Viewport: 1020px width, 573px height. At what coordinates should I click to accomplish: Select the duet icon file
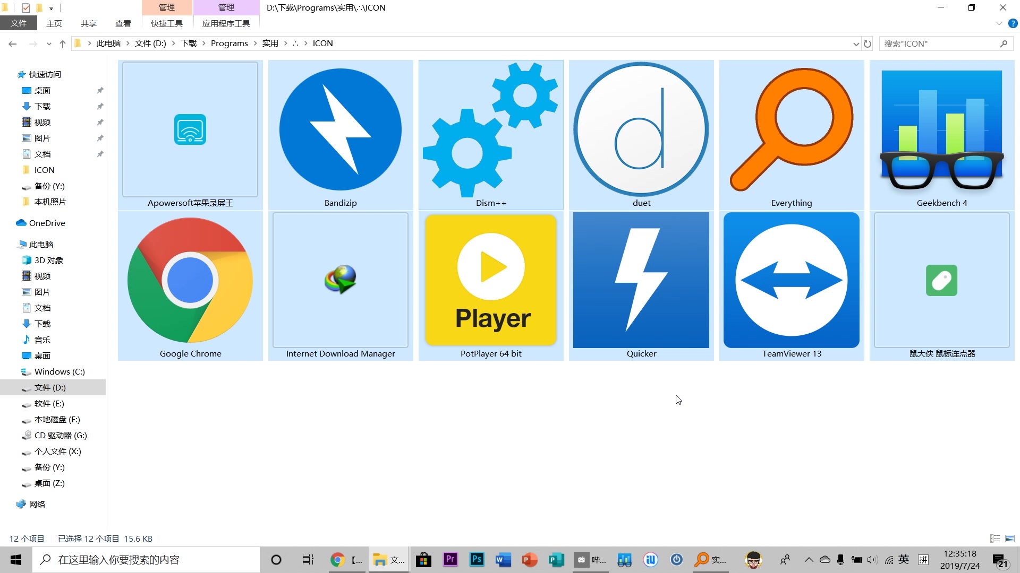pos(641,135)
